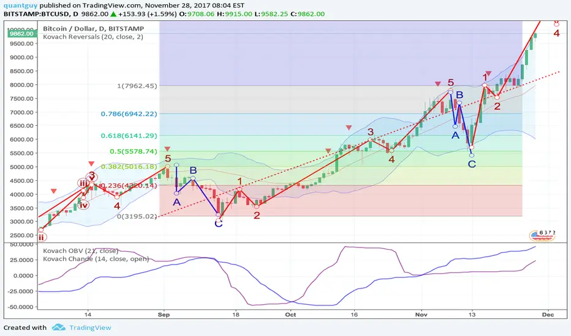The height and width of the screenshot is (336, 571).
Task: Click the Kovach OBV (21, close) label
Action: (80, 250)
